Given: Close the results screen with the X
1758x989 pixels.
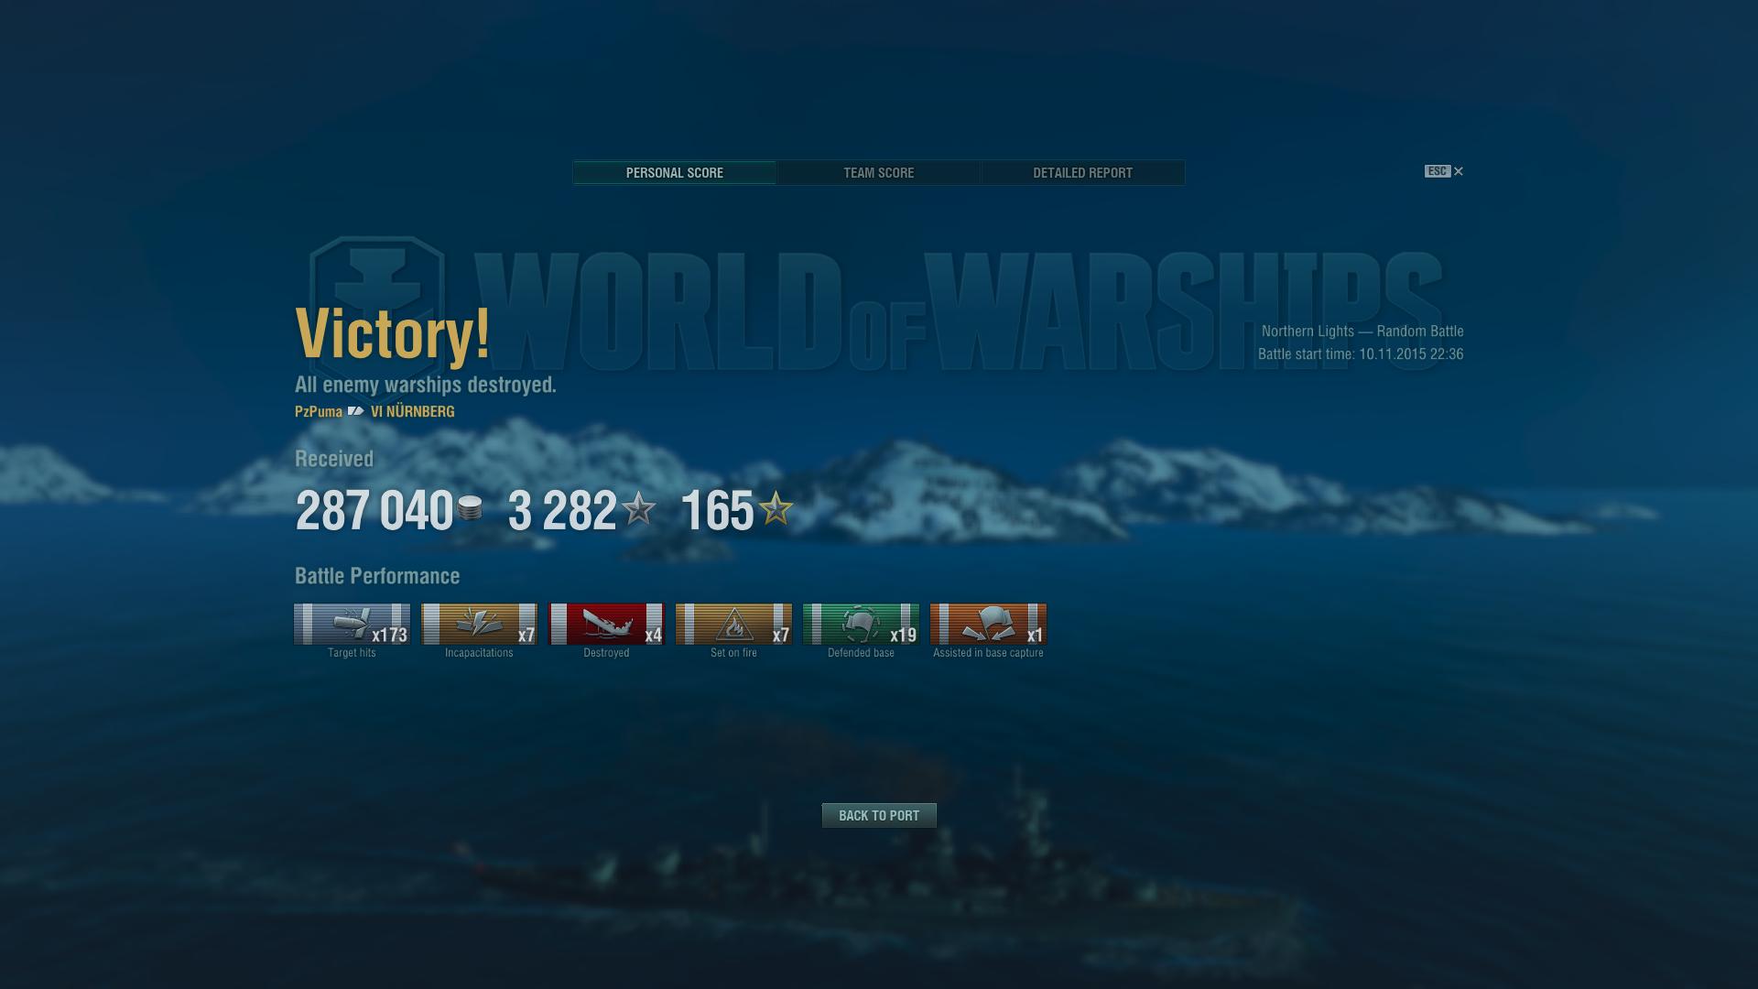Looking at the screenshot, I should coord(1459,171).
